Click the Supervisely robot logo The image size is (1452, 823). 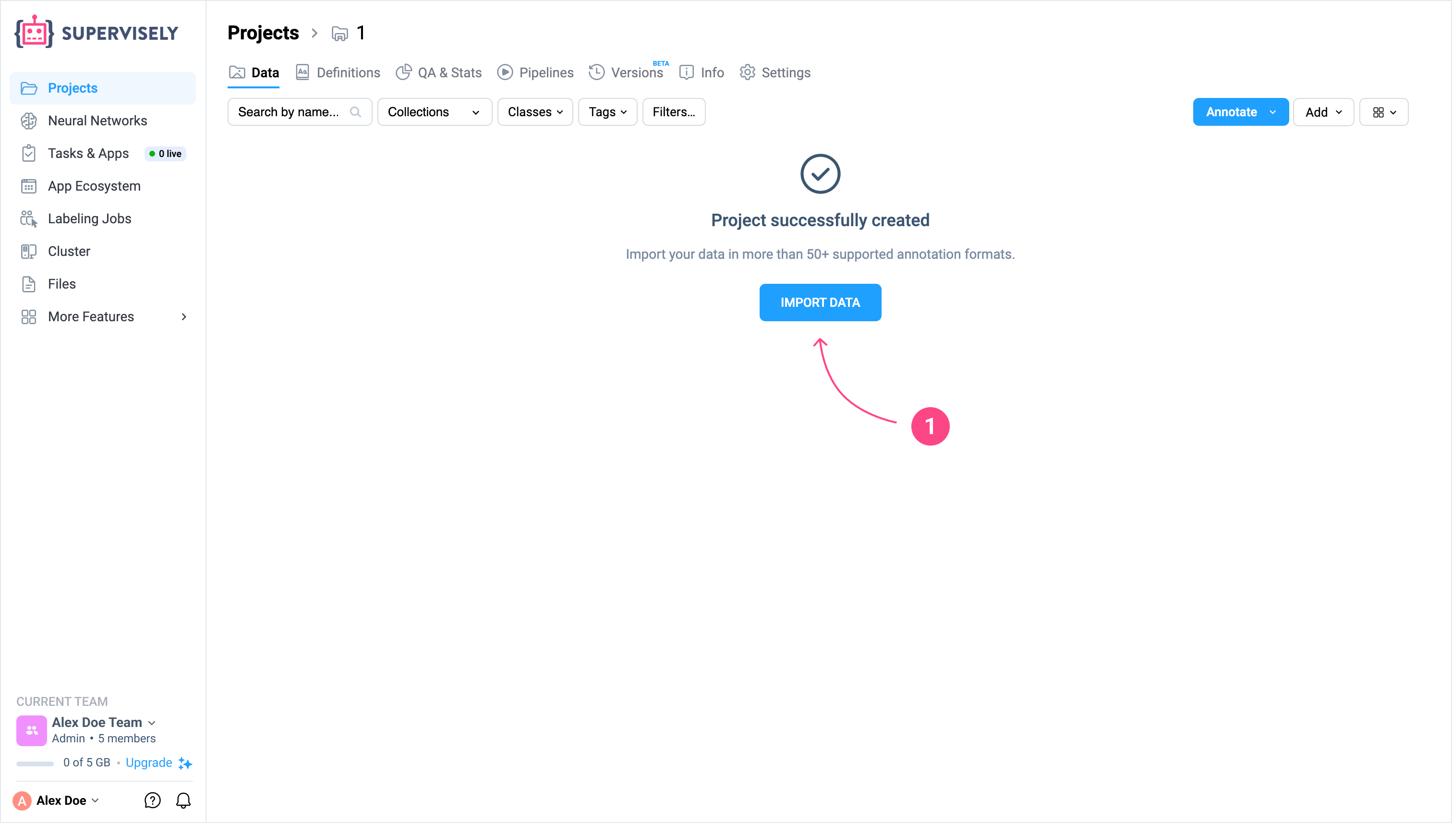tap(34, 32)
